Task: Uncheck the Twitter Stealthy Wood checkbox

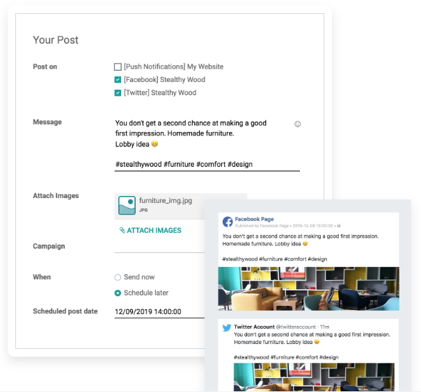Action: coord(118,92)
